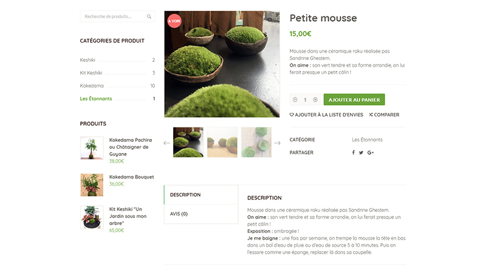
Task: Select the second moss gallery thumbnail
Action: tap(222, 143)
